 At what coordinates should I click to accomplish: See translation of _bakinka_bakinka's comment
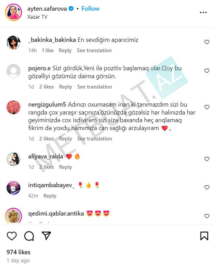[94, 50]
